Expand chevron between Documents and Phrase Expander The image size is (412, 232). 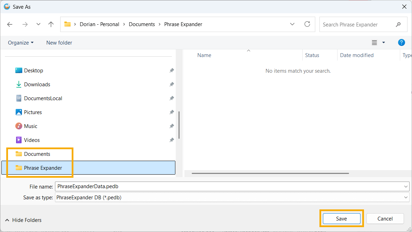coord(159,24)
